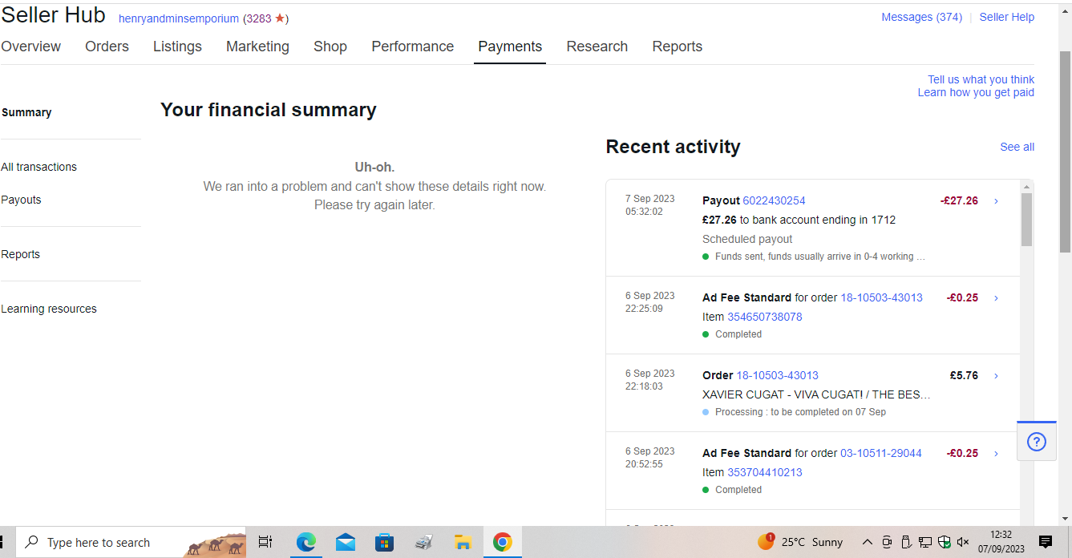The width and height of the screenshot is (1072, 558).
Task: Open item 354650738078
Action: pos(764,317)
